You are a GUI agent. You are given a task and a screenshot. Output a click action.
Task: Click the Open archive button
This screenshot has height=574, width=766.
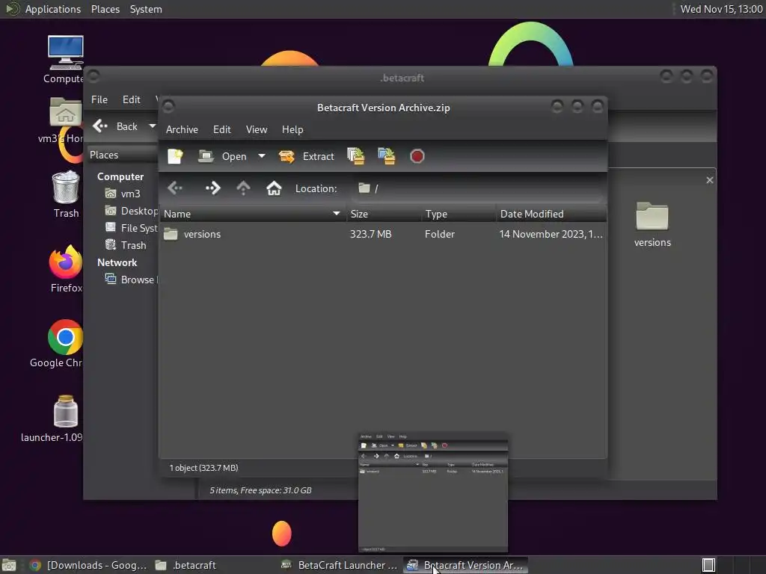coord(223,156)
